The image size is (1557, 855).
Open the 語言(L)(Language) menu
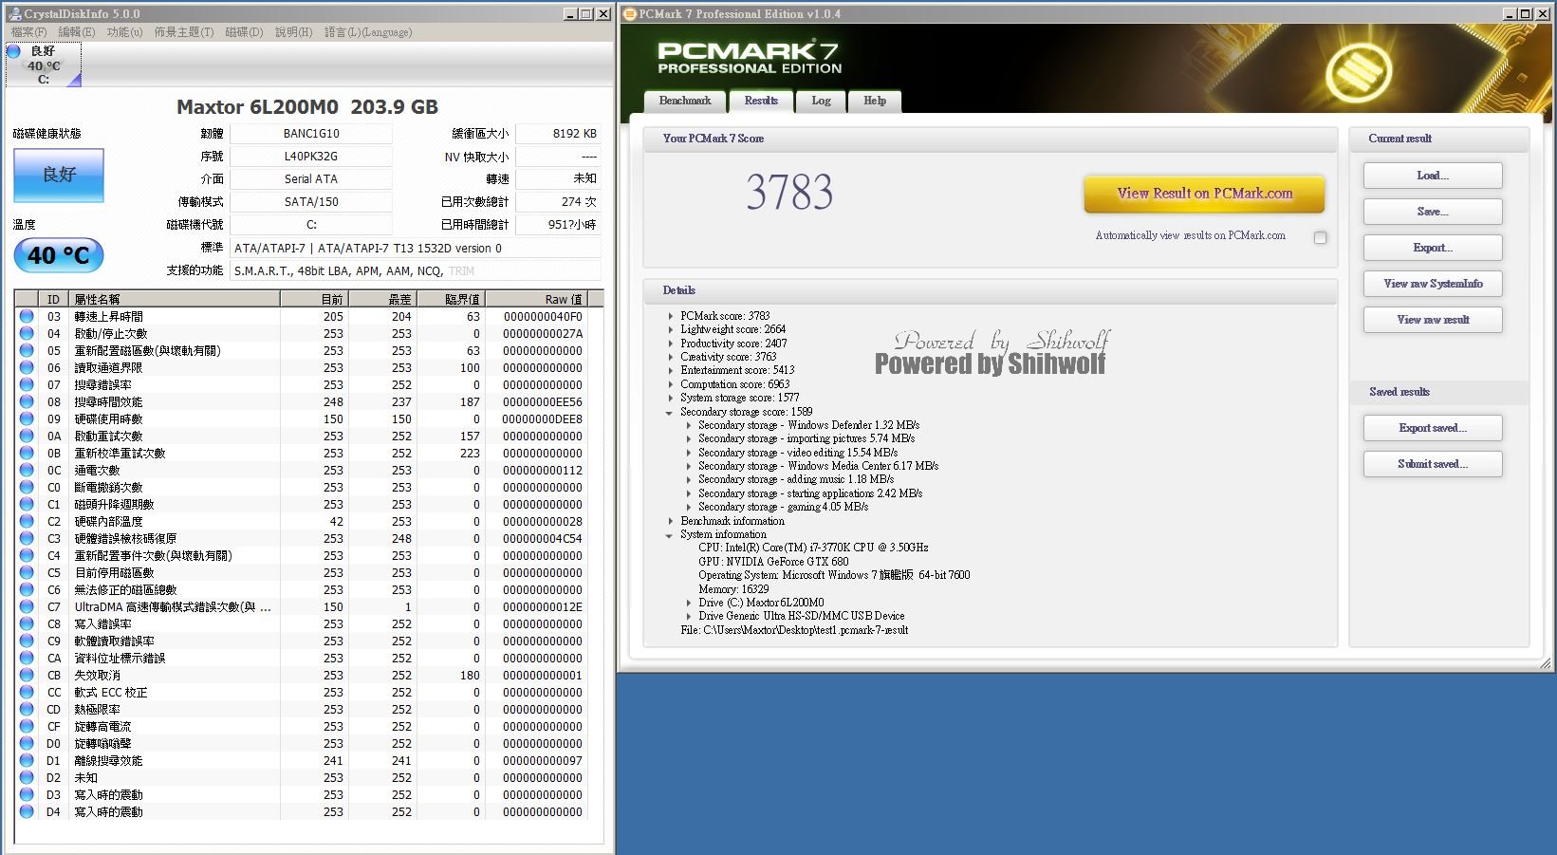coord(368,32)
